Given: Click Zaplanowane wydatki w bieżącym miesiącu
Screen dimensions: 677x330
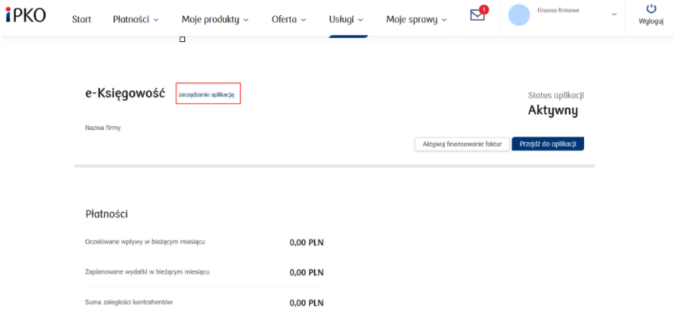Looking at the screenshot, I should (148, 272).
